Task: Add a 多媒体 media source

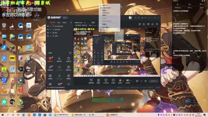Action: coord(113,81)
